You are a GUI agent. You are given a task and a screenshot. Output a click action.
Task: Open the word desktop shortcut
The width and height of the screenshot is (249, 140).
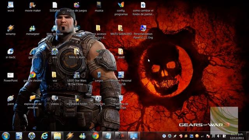coord(11,7)
